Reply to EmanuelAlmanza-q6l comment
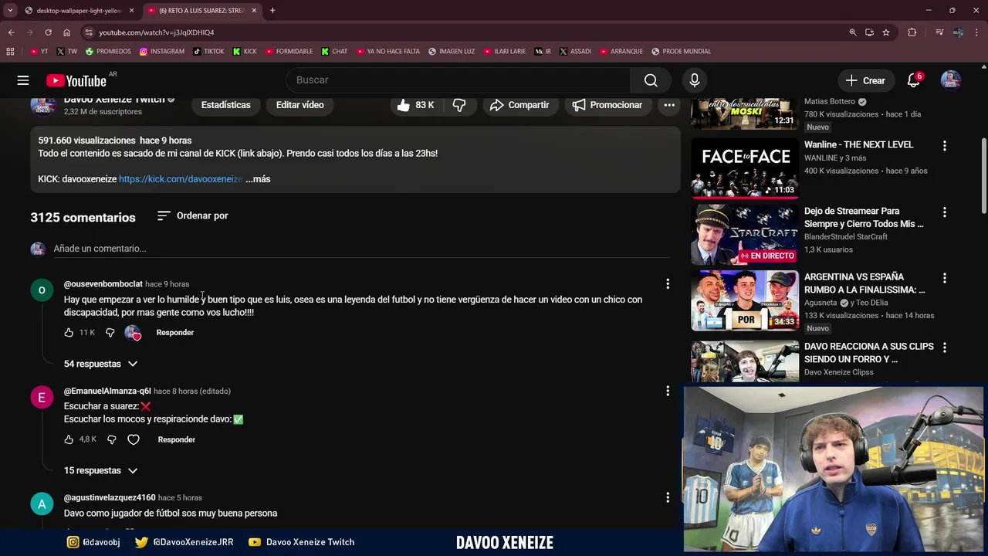This screenshot has height=556, width=988. (x=177, y=439)
